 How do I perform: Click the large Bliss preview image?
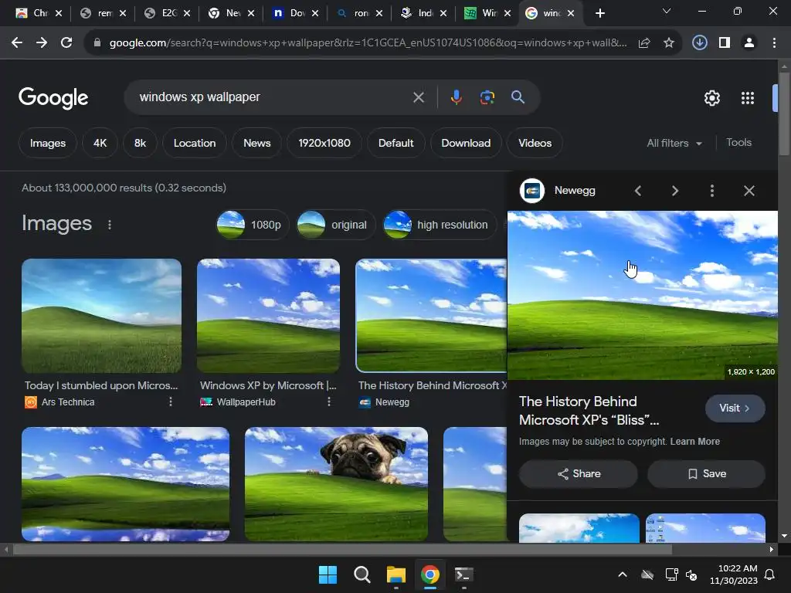coord(642,296)
